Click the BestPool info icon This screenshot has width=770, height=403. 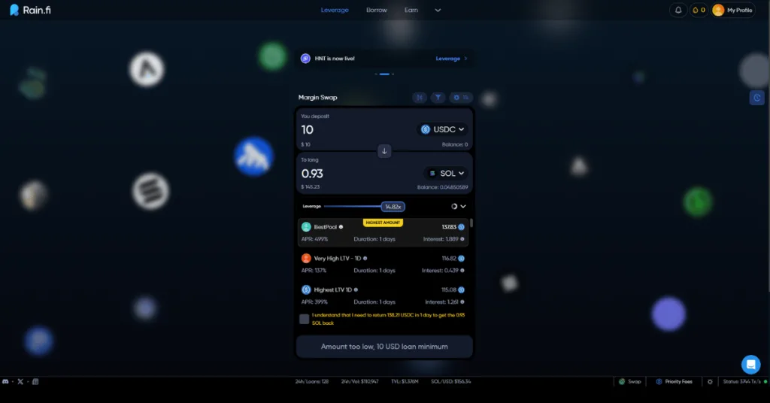[341, 227]
